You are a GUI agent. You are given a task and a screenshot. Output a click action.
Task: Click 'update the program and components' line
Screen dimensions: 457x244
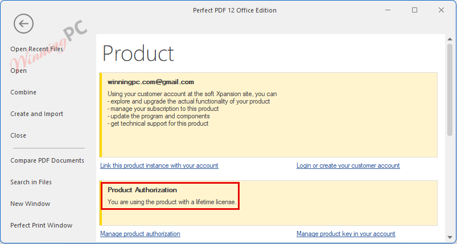pyautogui.click(x=159, y=116)
